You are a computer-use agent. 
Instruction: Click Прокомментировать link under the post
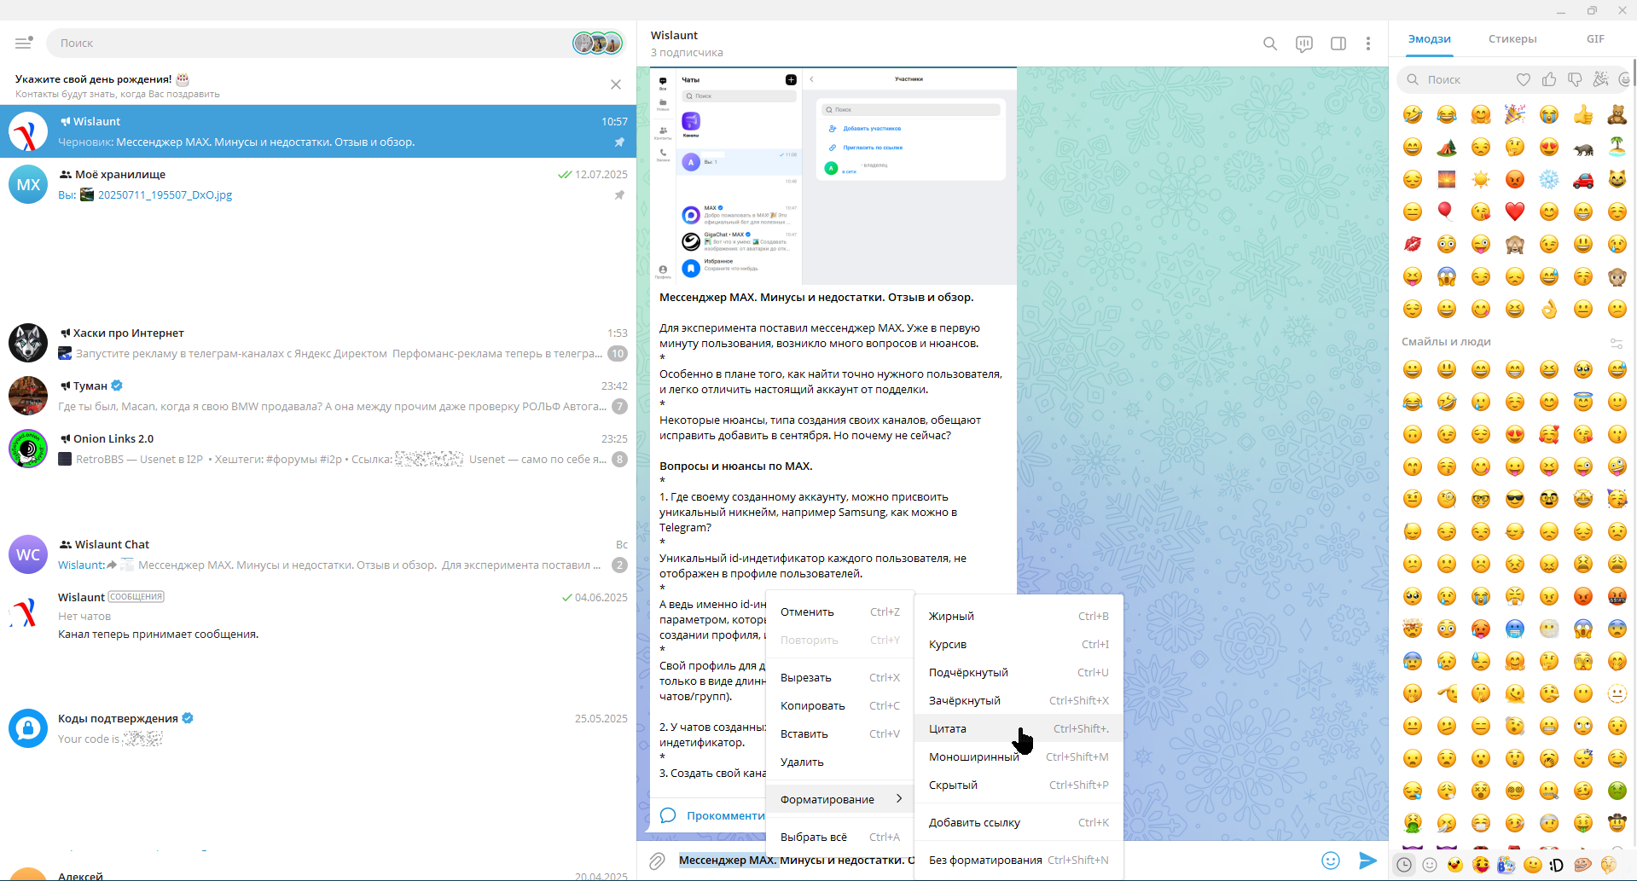click(725, 815)
